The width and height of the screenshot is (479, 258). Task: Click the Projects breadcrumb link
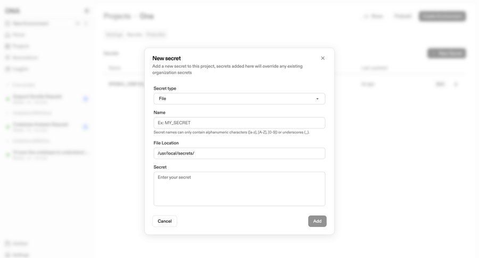point(117,16)
